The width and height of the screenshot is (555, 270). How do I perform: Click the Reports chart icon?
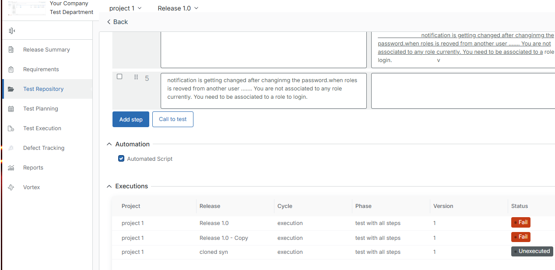tap(11, 168)
